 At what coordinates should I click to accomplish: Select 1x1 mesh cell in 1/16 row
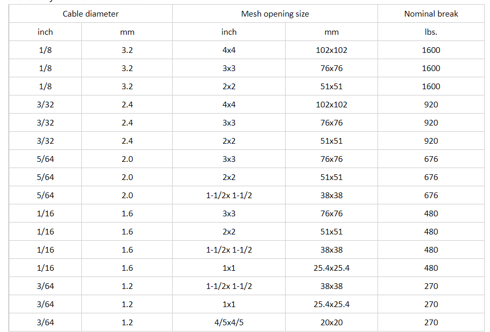click(x=229, y=268)
